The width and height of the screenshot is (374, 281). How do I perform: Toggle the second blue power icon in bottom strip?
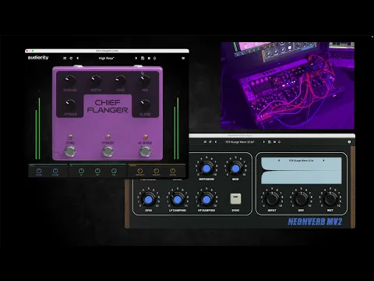(x=55, y=171)
